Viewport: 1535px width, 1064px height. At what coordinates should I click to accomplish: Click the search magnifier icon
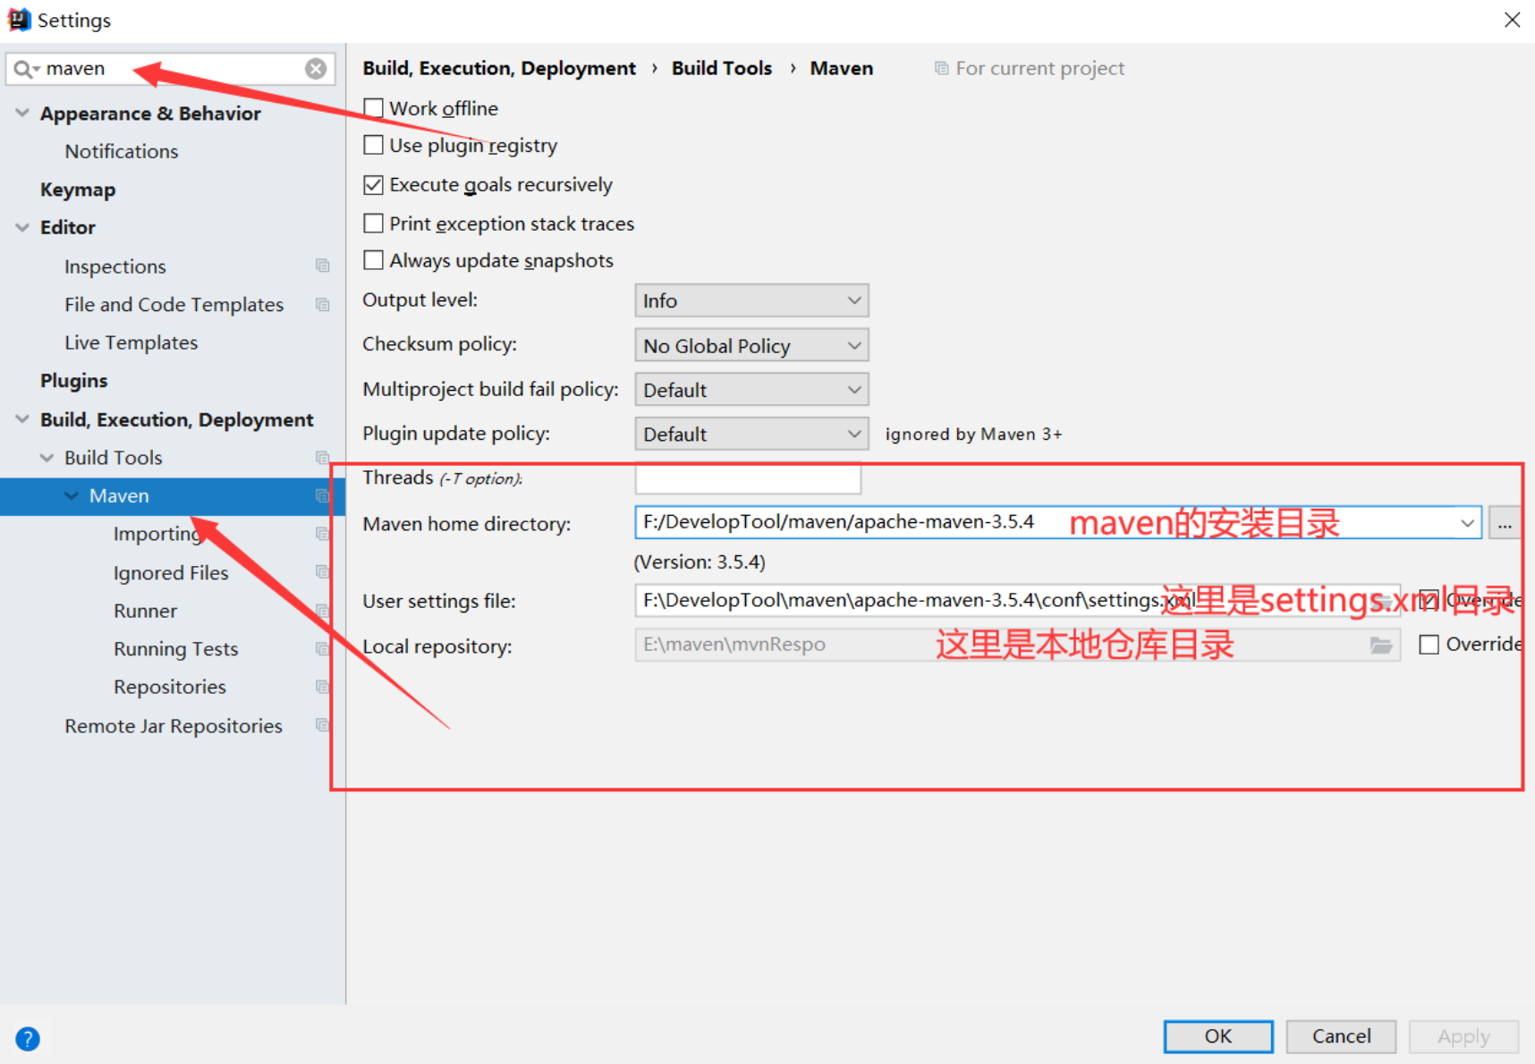click(x=24, y=69)
